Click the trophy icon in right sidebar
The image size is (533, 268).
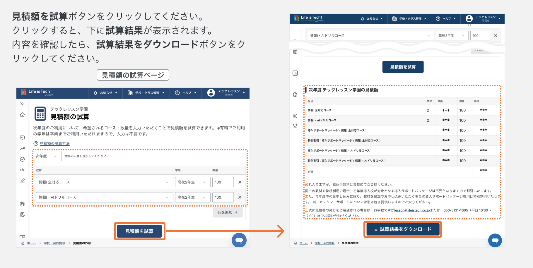pos(295,126)
